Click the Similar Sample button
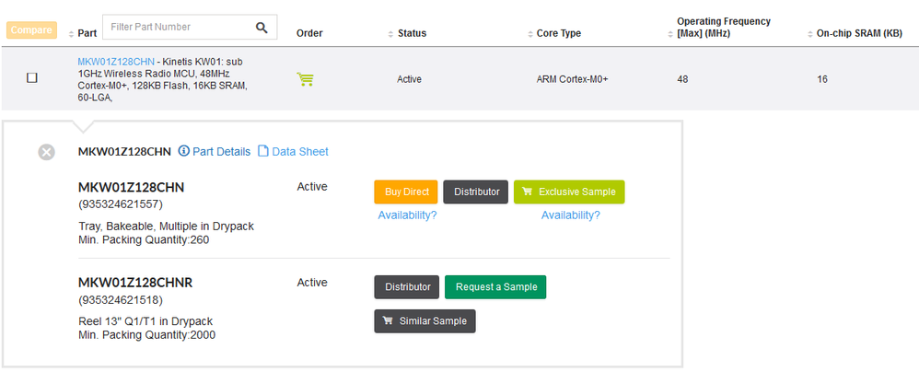Screen dimensions: 919x372 pos(425,321)
